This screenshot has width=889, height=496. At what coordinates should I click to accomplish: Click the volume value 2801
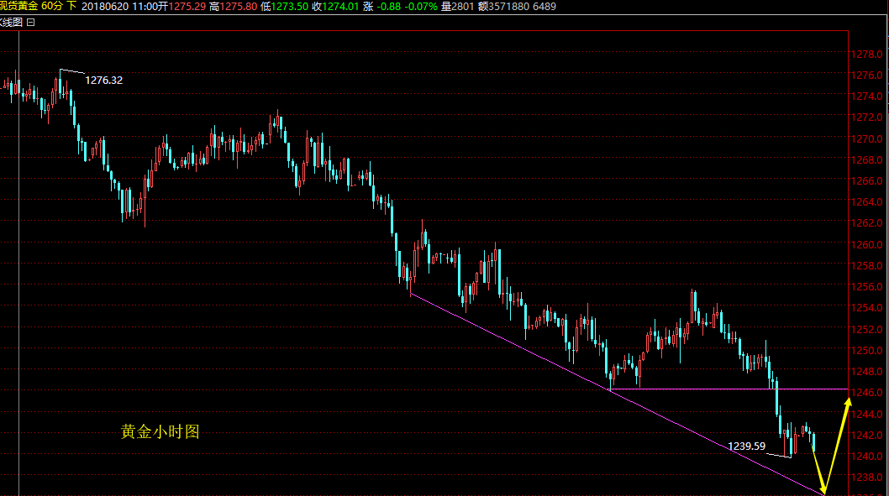pyautogui.click(x=463, y=6)
